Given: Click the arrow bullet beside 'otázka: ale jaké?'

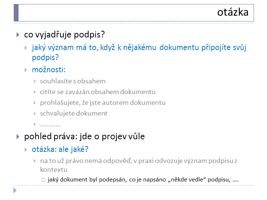Looking at the screenshot, I should coord(26,150).
